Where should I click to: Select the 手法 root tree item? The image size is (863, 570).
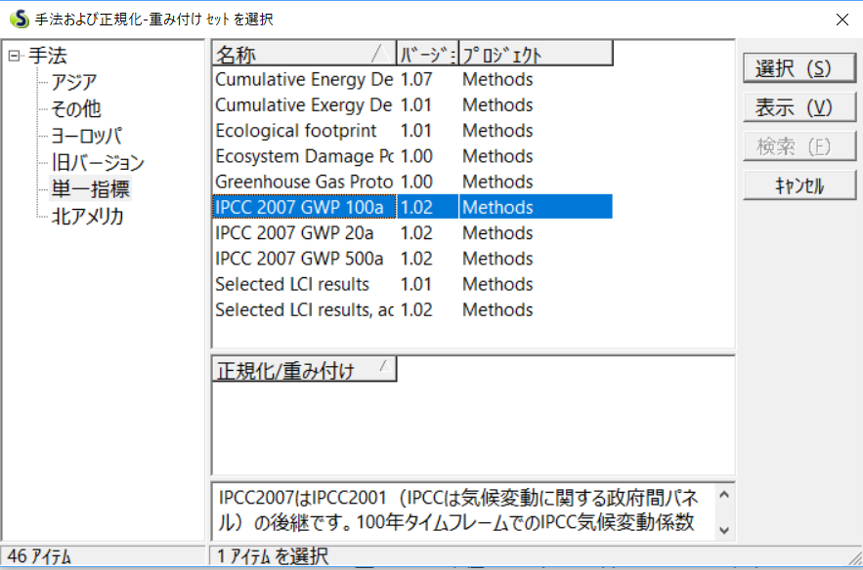coord(48,56)
